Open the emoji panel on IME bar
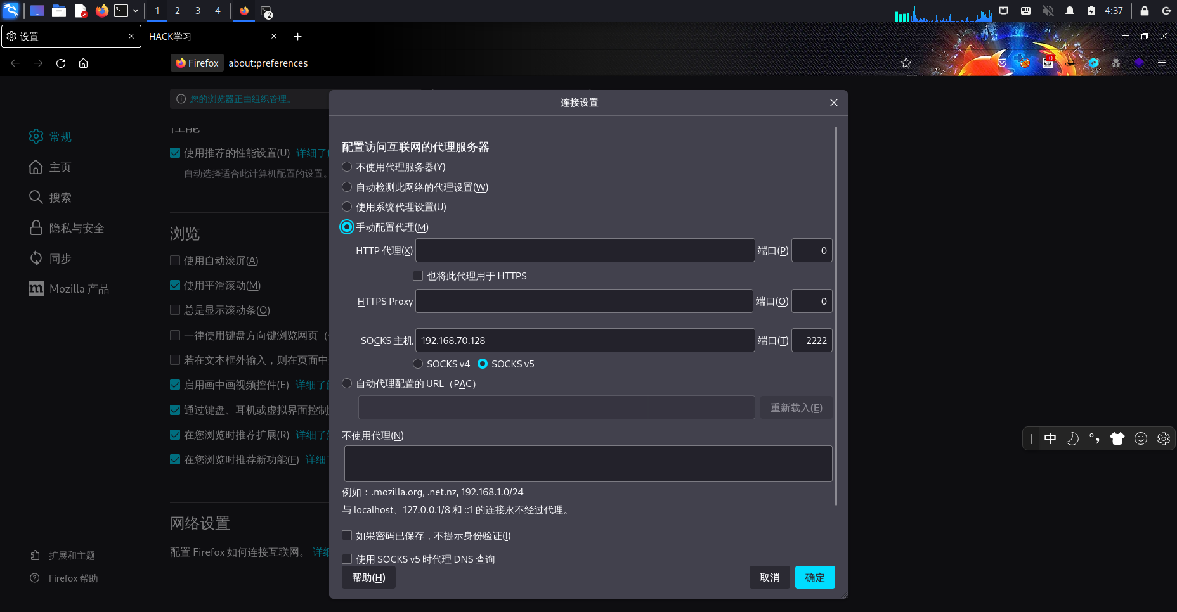This screenshot has height=612, width=1177. [x=1141, y=438]
